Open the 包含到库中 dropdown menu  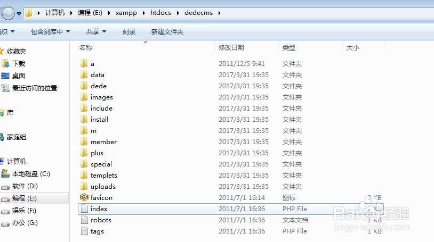click(x=50, y=32)
